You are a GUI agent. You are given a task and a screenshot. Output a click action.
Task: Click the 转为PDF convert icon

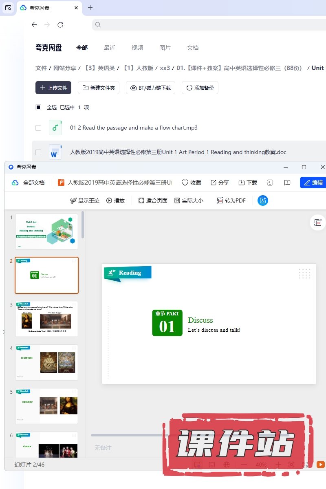pos(231,200)
